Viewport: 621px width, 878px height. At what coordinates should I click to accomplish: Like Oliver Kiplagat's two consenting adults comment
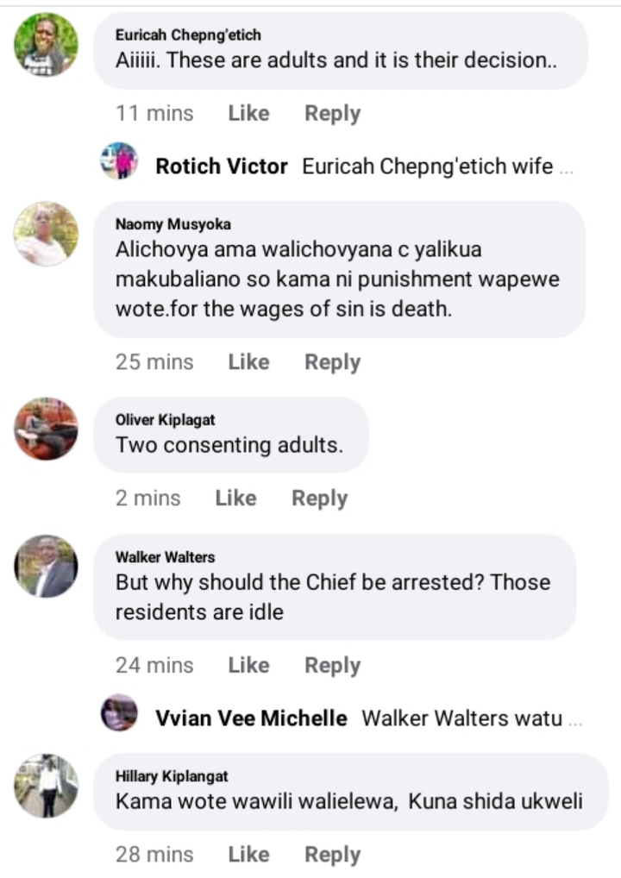pyautogui.click(x=235, y=498)
